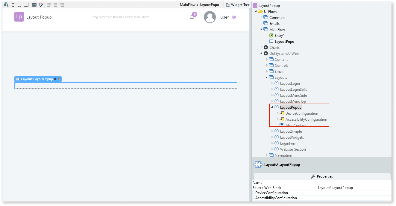Click the User avatar icon
The width and height of the screenshot is (396, 206).
click(210, 17)
